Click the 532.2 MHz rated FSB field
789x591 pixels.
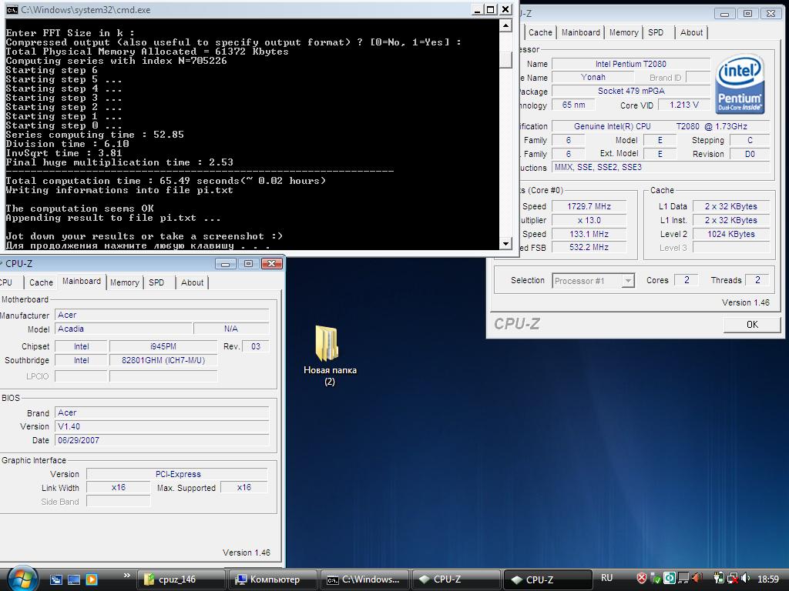coord(589,247)
